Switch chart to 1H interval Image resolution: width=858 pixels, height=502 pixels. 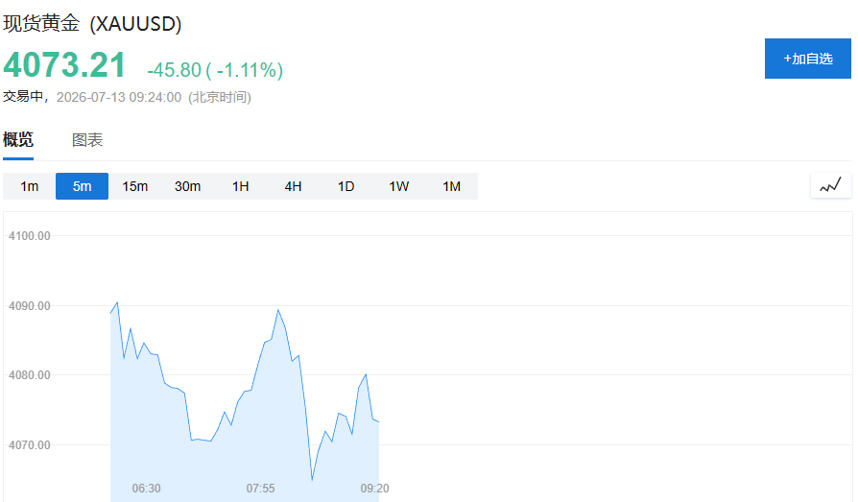pos(240,186)
